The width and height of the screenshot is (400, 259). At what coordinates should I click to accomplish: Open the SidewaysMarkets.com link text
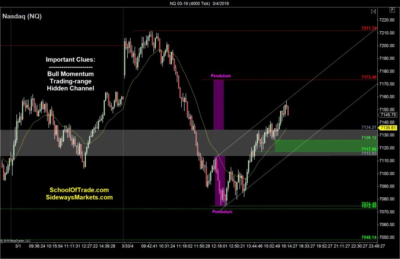tap(79, 197)
